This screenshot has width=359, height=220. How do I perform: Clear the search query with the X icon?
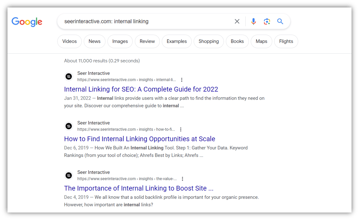tap(237, 21)
